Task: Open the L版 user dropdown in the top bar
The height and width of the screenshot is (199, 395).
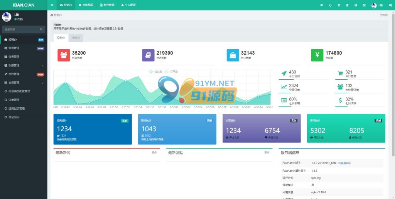Action: pyautogui.click(x=377, y=5)
